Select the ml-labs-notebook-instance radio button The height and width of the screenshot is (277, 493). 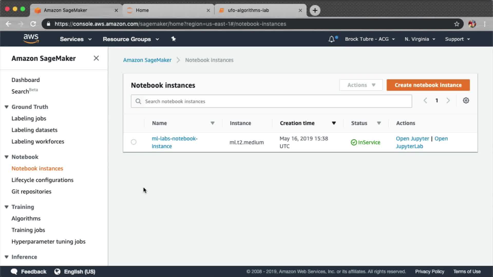point(134,142)
